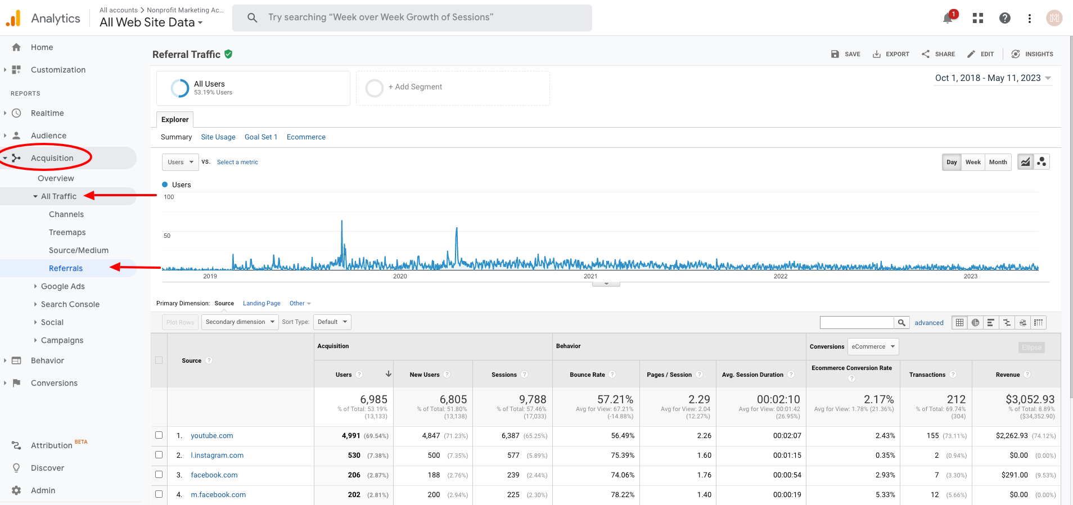Click help icon beside Transactions
This screenshot has width=1073, height=505.
click(x=953, y=375)
